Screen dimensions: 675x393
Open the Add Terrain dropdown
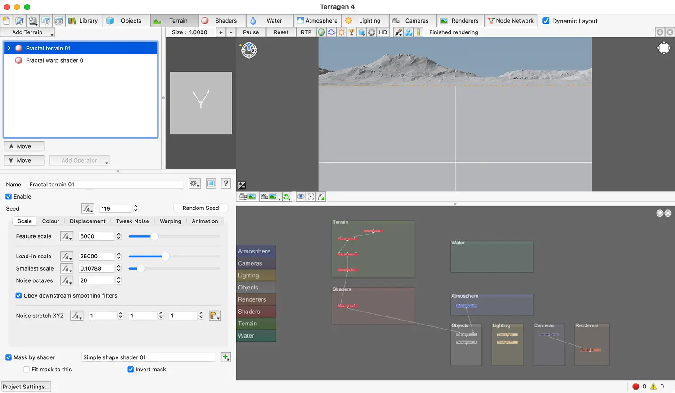[x=27, y=32]
